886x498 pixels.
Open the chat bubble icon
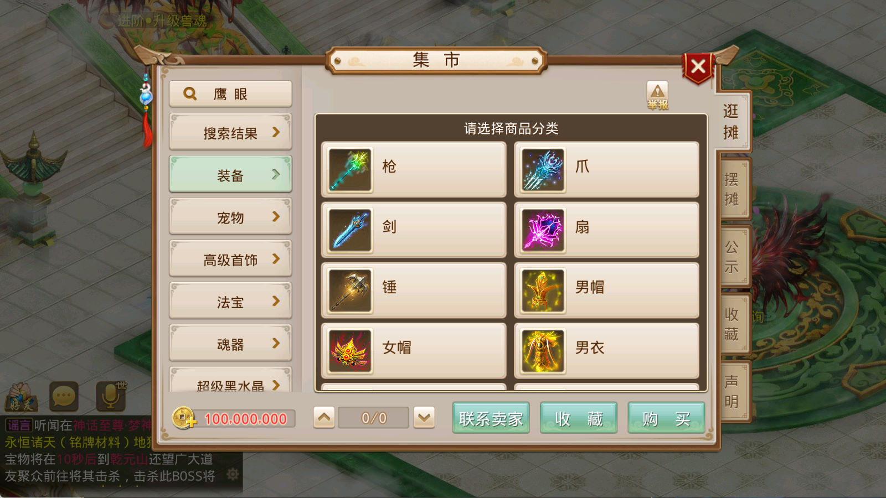coord(64,396)
